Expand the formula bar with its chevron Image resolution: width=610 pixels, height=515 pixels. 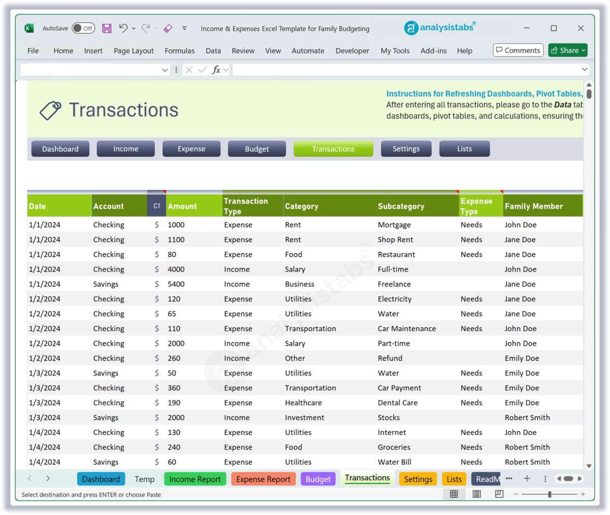584,69
